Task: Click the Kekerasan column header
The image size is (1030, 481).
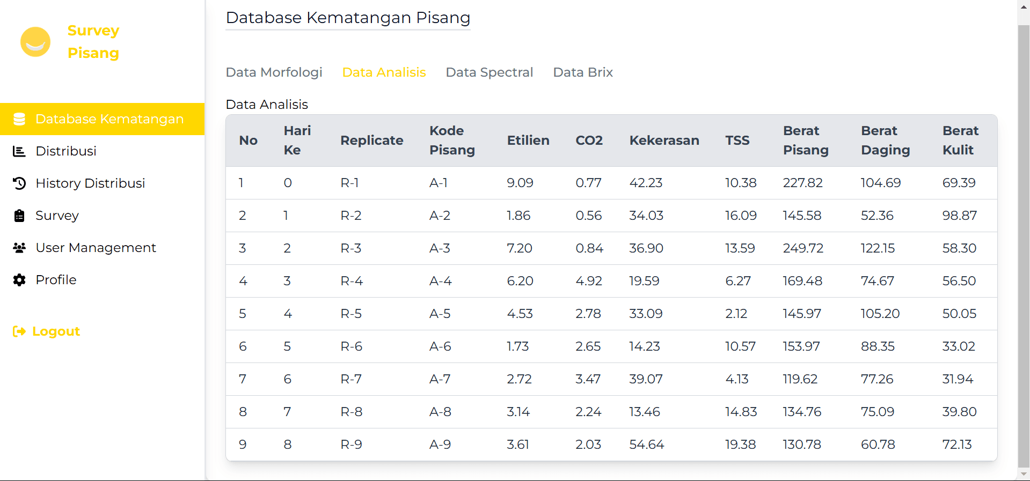Action: click(x=664, y=140)
